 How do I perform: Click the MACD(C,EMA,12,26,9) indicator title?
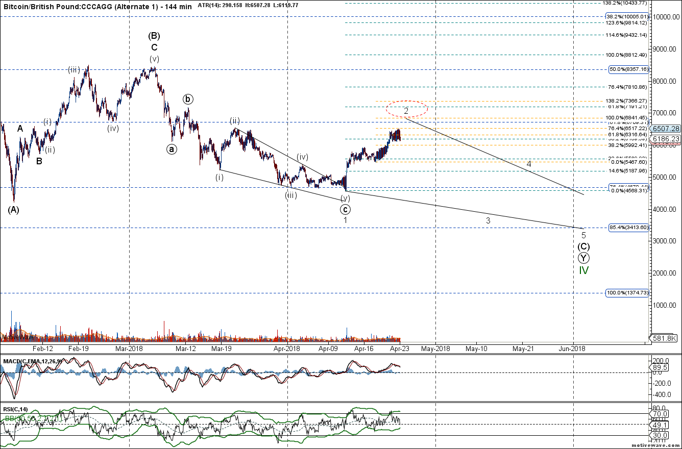33,361
